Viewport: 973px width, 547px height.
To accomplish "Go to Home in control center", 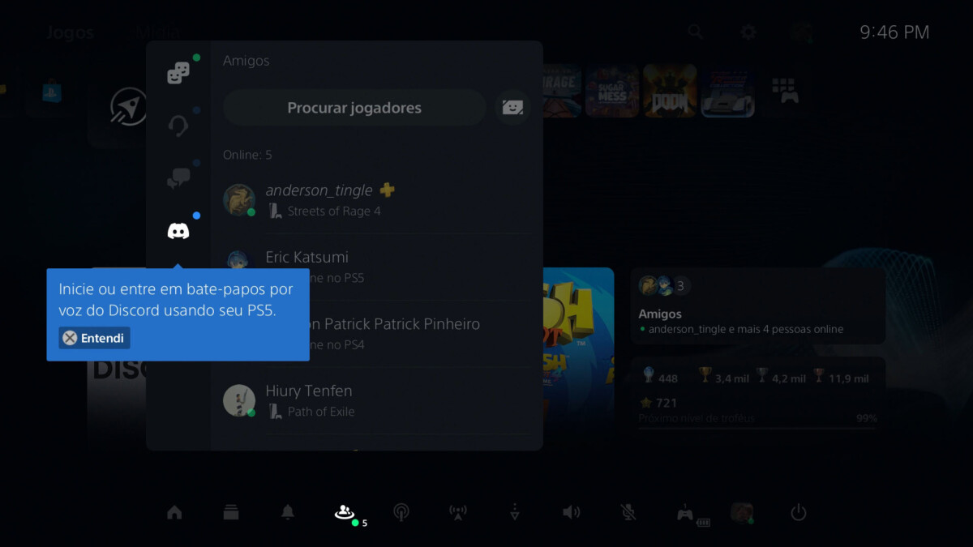I will 174,512.
